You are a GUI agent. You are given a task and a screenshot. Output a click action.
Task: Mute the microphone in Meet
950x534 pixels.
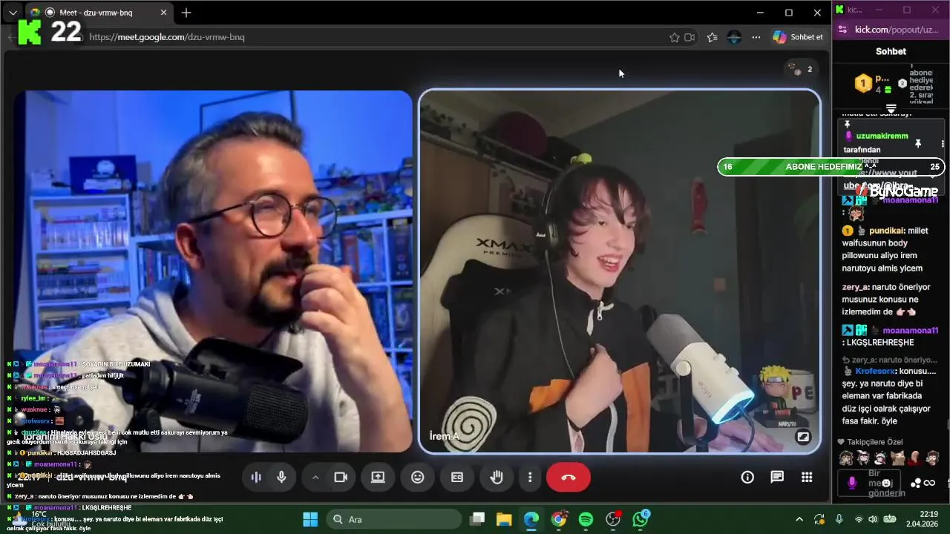[281, 478]
